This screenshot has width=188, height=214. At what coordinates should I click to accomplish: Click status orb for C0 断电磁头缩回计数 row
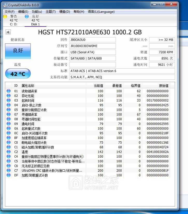click(9, 142)
